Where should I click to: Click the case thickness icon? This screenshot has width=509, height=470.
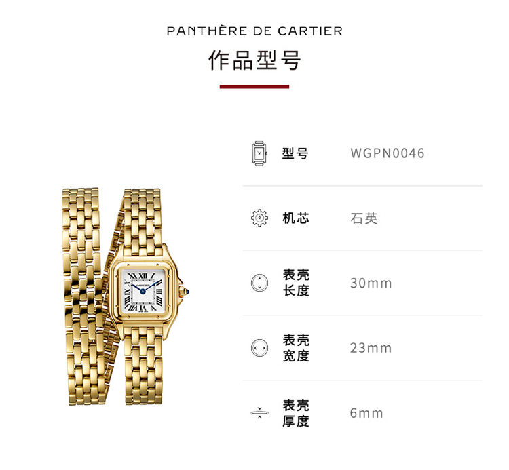259,413
